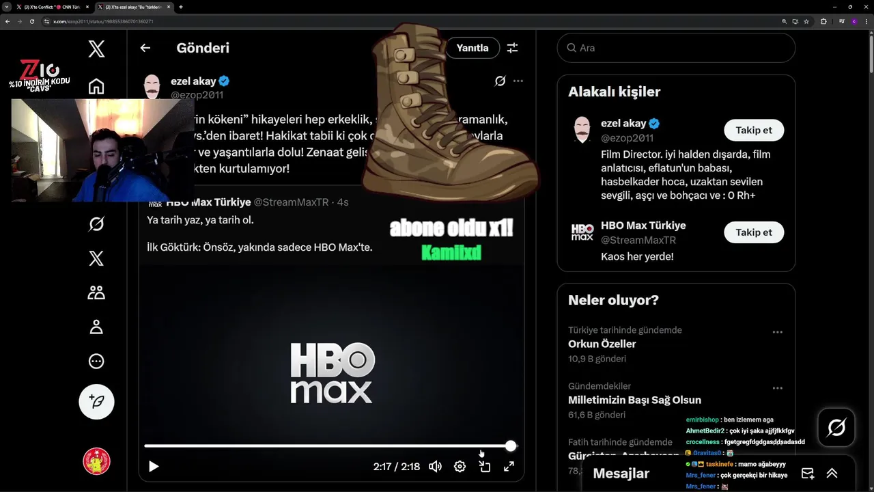Viewport: 874px width, 492px height.
Task: Reload the page
Action: (31, 21)
